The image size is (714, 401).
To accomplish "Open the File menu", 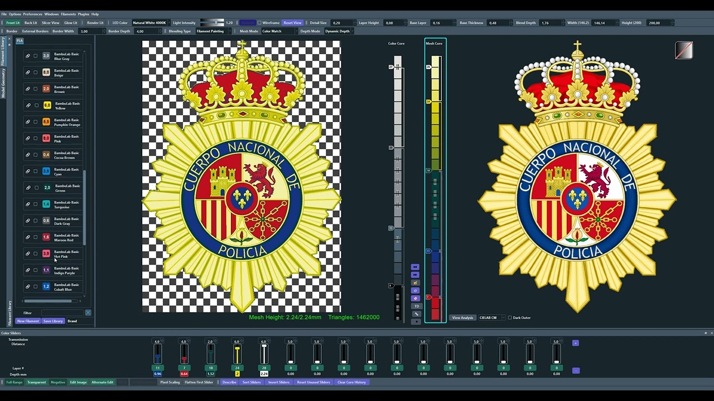I will (x=4, y=14).
